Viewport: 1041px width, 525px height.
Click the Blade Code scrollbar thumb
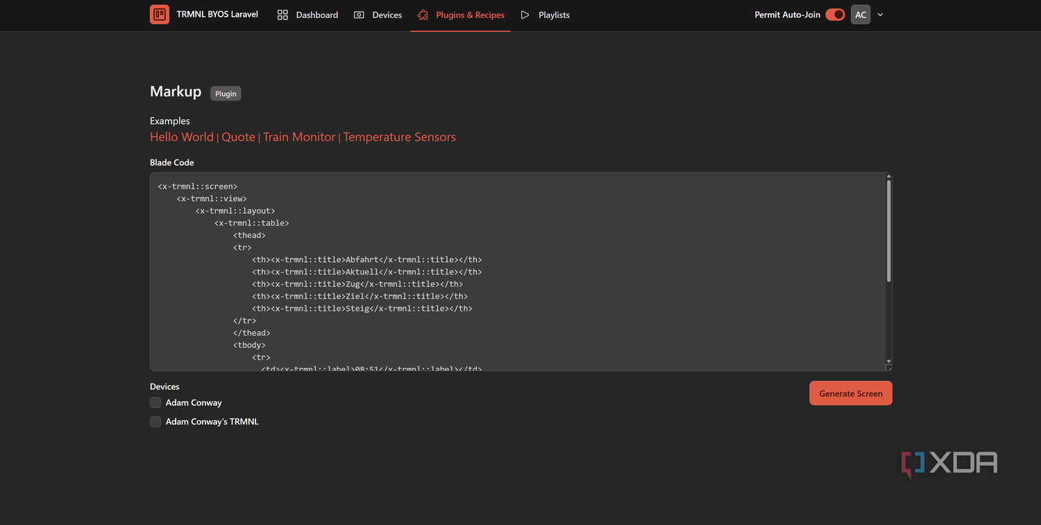click(x=889, y=230)
